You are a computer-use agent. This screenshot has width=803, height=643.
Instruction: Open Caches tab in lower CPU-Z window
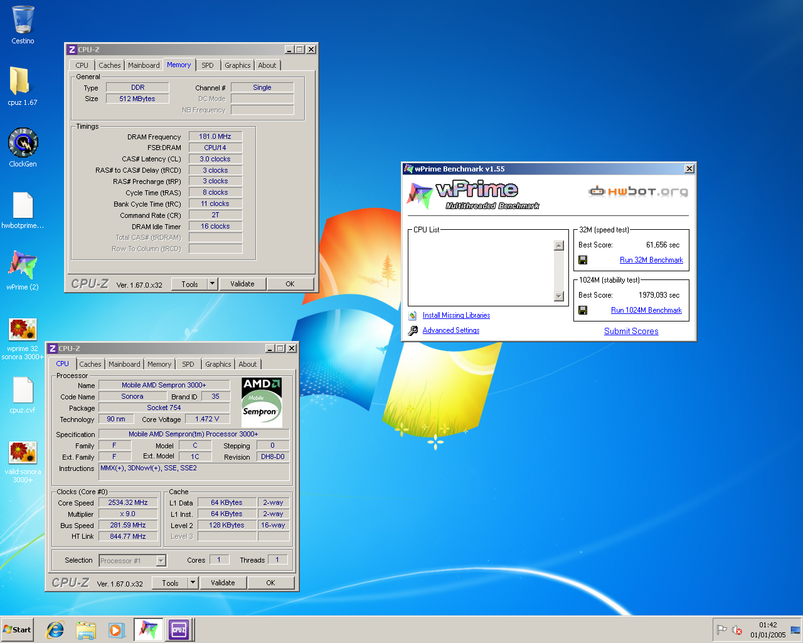point(90,364)
